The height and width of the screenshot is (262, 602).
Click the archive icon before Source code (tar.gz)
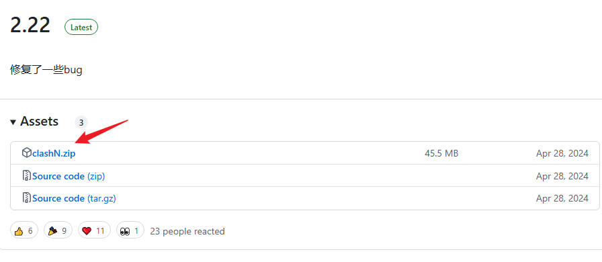26,198
